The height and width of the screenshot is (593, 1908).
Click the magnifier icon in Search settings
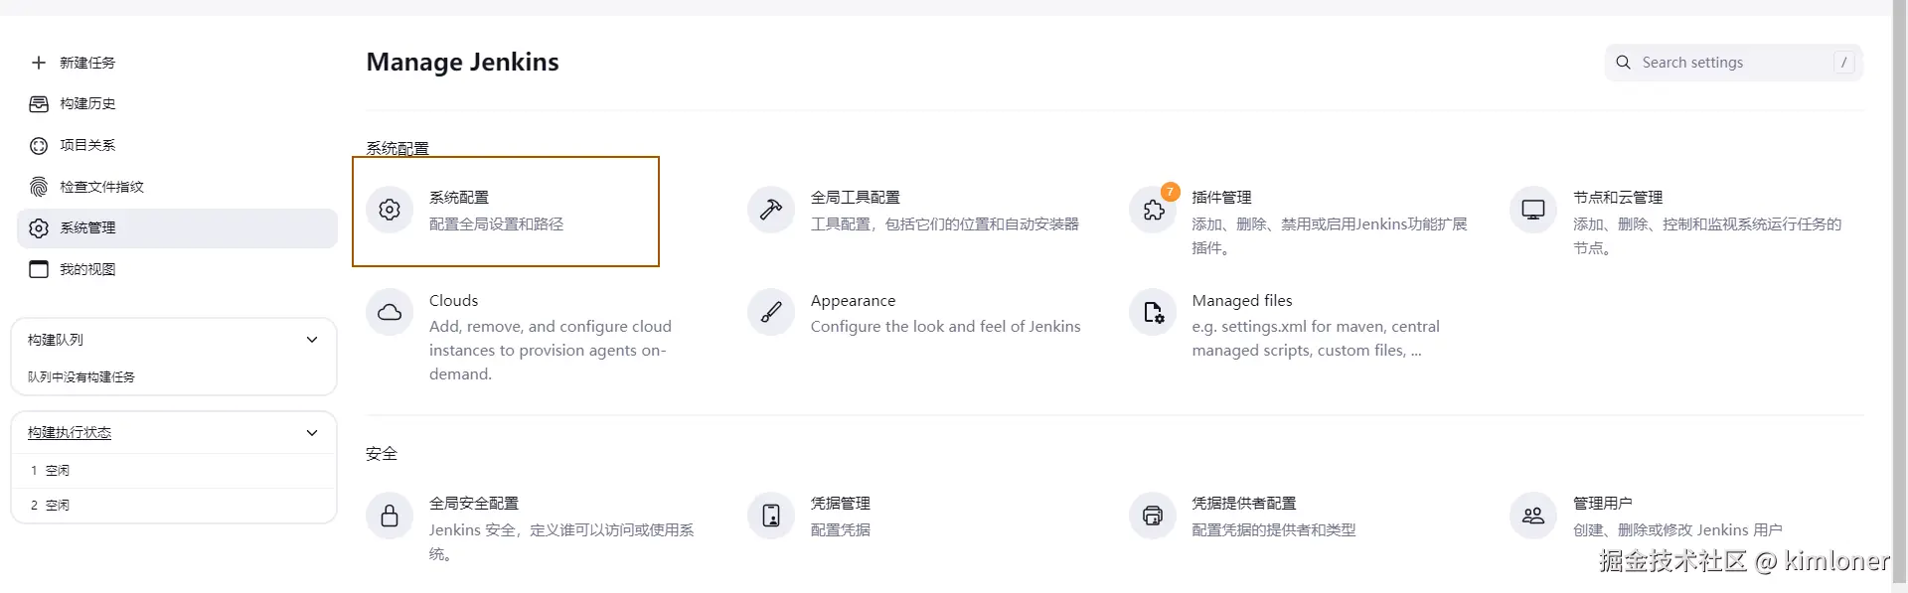tap(1623, 63)
